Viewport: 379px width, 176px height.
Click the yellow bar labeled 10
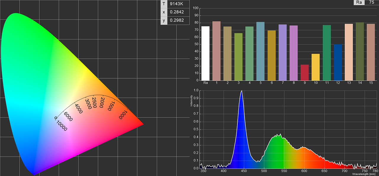(x=316, y=67)
